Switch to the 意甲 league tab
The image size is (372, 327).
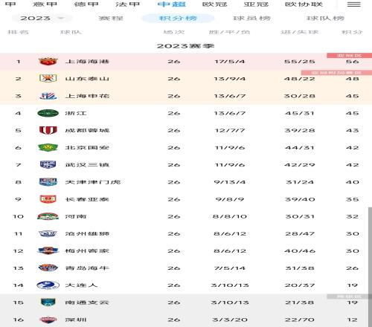point(45,4)
